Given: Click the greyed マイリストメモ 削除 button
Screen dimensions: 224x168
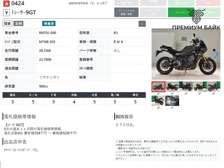Looking at the screenshot, I should (x=153, y=12).
